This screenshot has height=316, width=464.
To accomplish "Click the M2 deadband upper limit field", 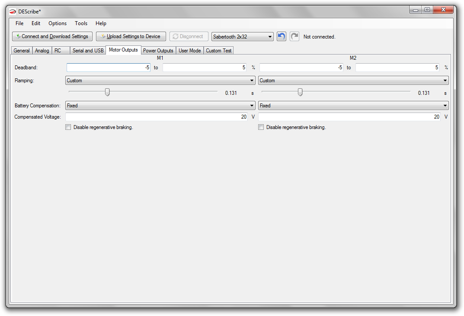I will (397, 68).
